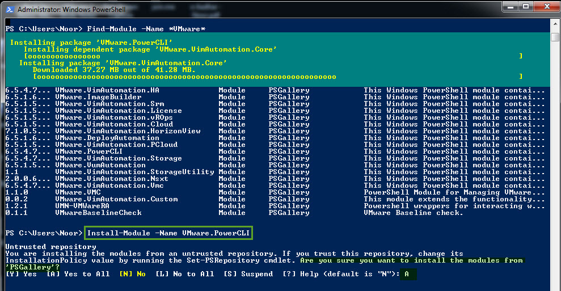The width and height of the screenshot is (561, 291).
Task: Click 'This module extends the functionality' description
Action: coord(454,199)
